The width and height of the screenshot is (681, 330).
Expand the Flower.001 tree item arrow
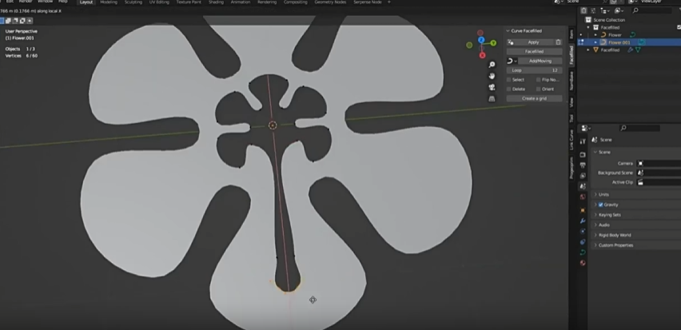(595, 42)
